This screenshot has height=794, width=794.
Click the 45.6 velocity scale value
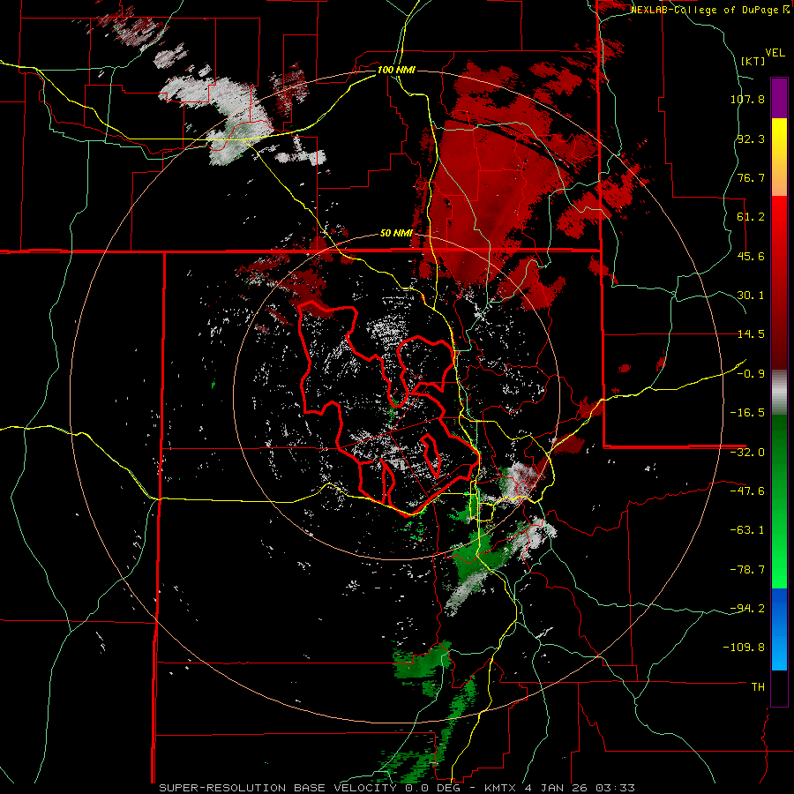click(751, 256)
